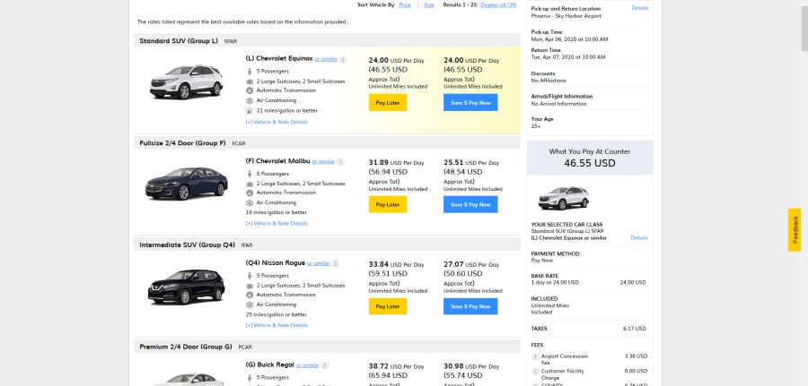The height and width of the screenshot is (386, 808).
Task: Click the Malibu automatic transmission icon
Action: click(250, 193)
